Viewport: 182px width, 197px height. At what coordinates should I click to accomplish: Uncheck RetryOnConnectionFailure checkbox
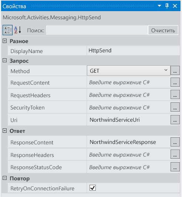[93, 188]
